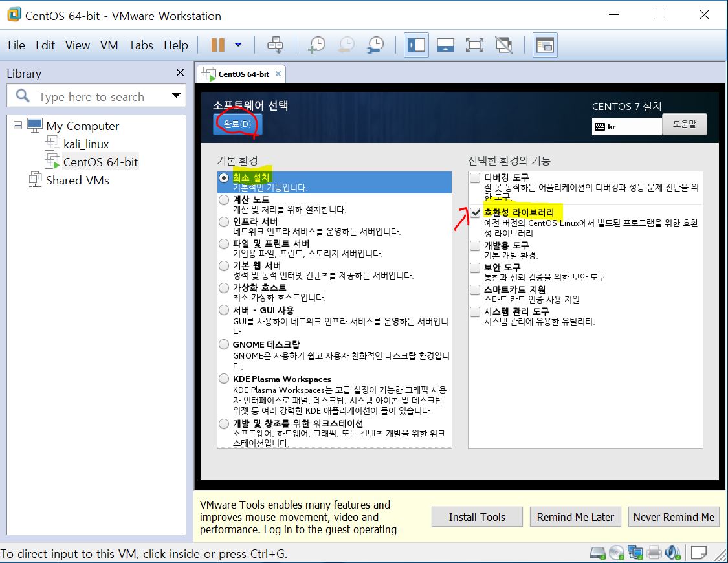728x563 pixels.
Task: Click the VMware Workstation title bar icon
Action: (x=14, y=15)
